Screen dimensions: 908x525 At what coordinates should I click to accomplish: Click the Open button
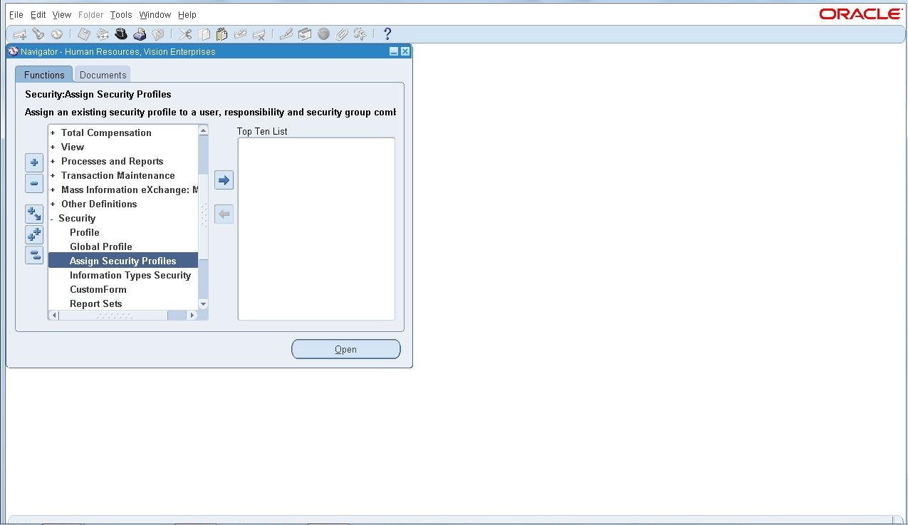345,349
